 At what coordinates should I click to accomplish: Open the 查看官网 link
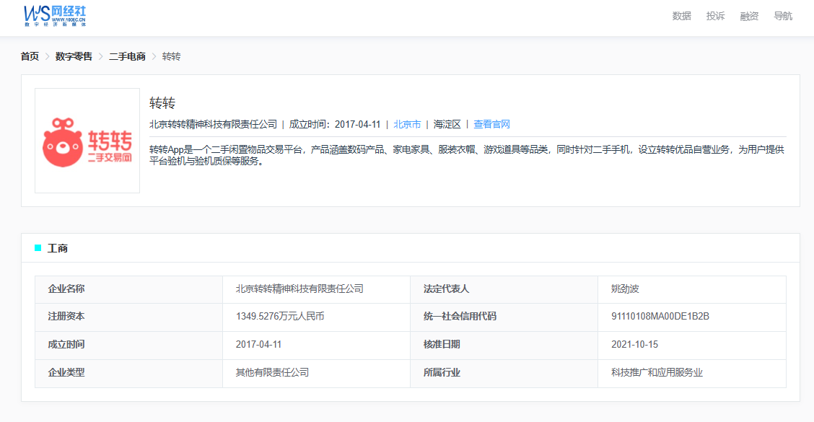(x=491, y=125)
